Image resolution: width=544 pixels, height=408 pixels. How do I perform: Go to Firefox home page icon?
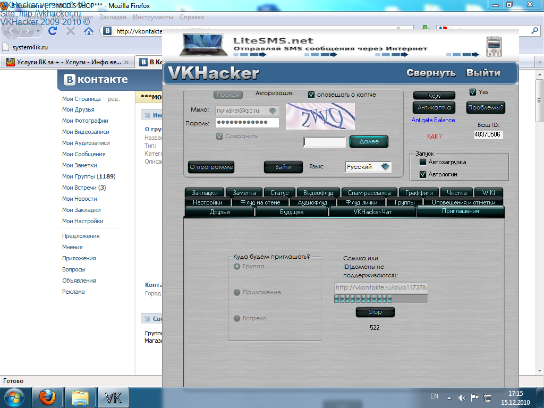pos(89,31)
